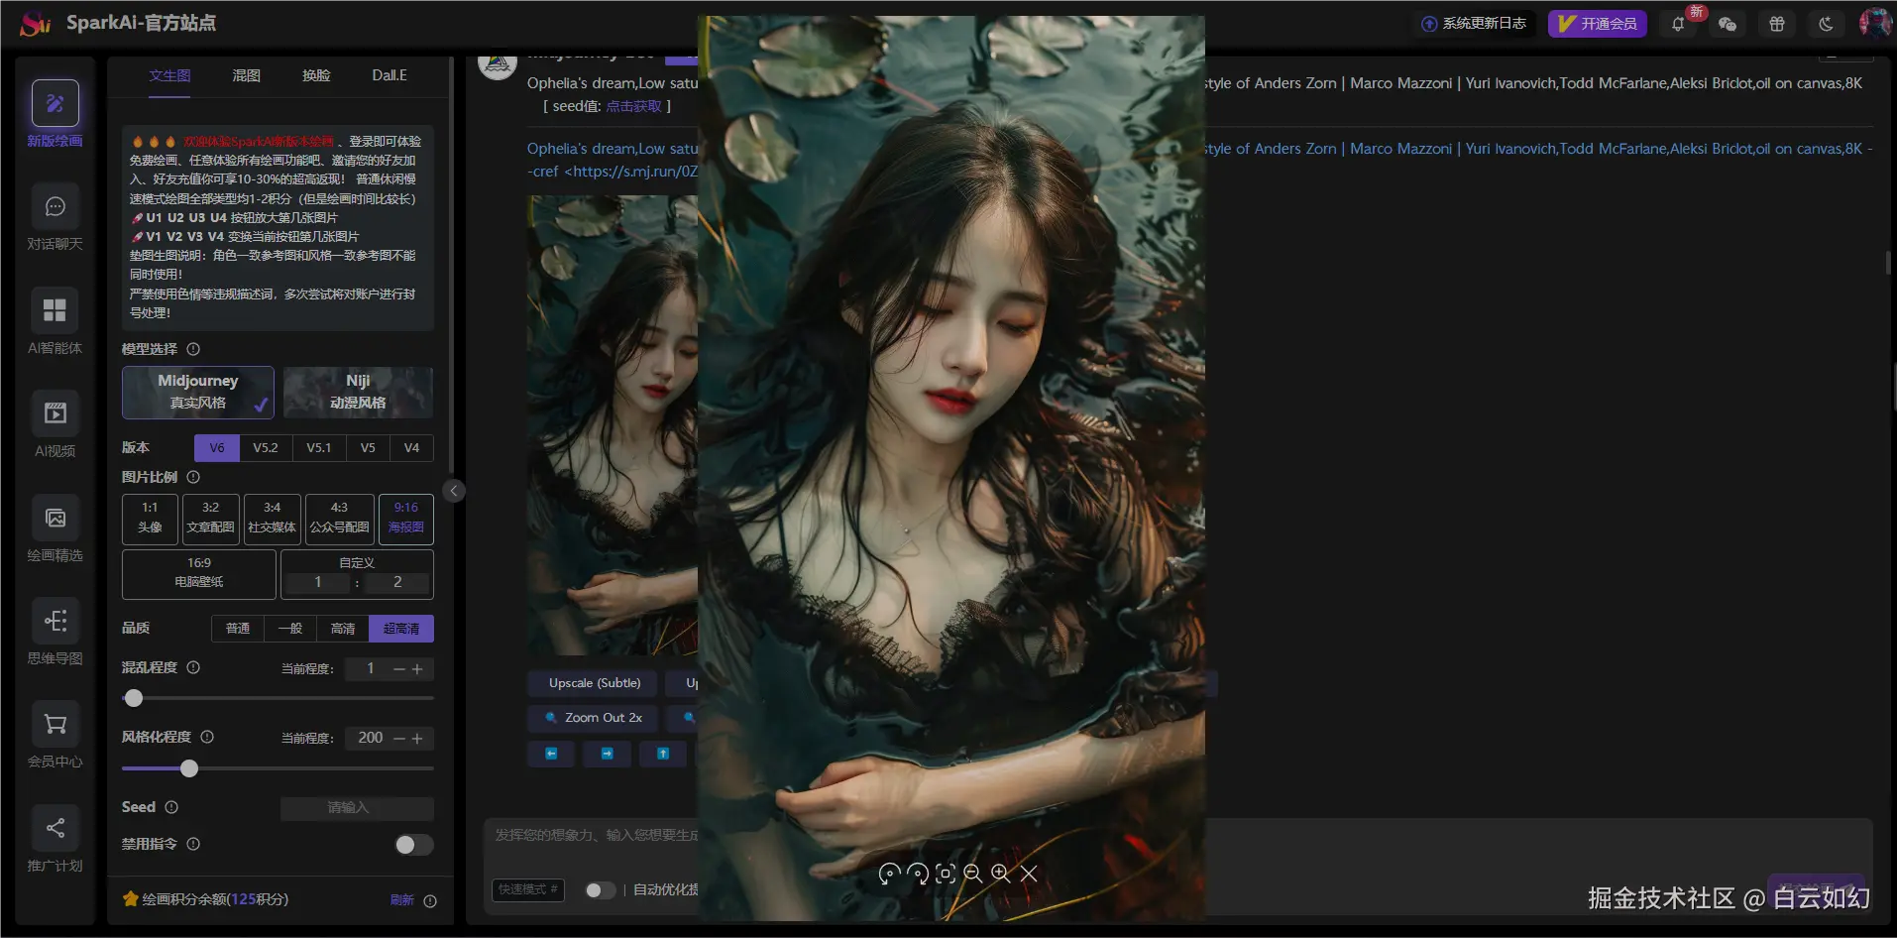Enable the 自动优化 toggle near the prompt box
Screen dimensions: 1897x938
click(x=600, y=890)
